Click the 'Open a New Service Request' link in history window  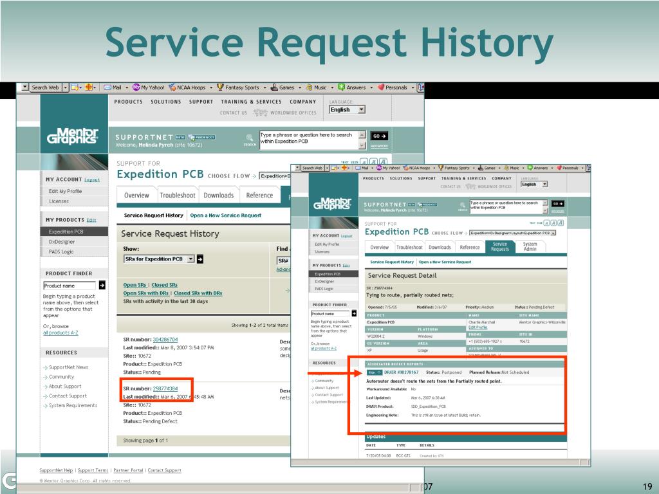point(226,215)
